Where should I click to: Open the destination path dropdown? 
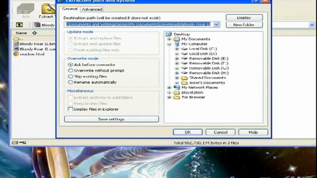click(216, 24)
